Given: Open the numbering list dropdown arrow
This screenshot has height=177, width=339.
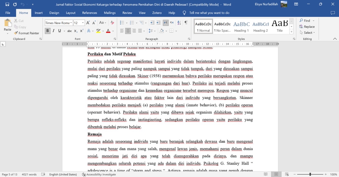Looking at the screenshot, I should [x=137, y=23].
